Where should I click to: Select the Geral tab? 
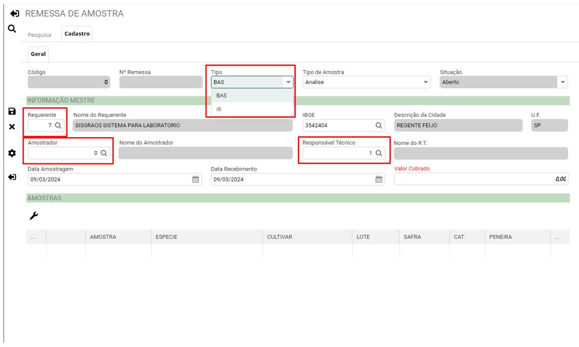[38, 54]
